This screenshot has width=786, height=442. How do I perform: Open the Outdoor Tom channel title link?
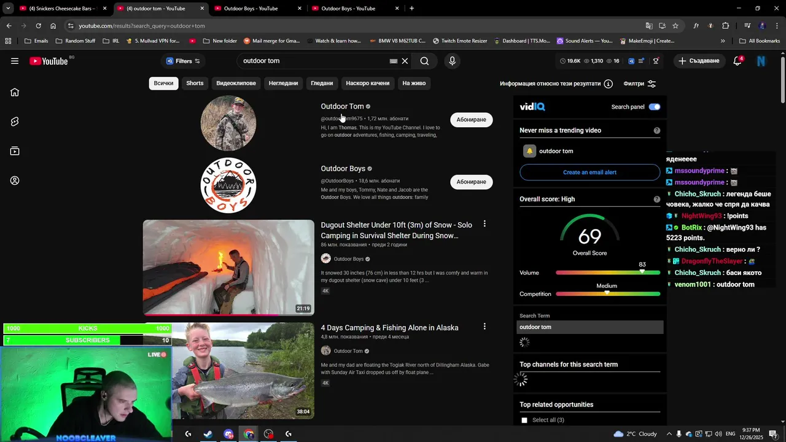[x=342, y=106]
